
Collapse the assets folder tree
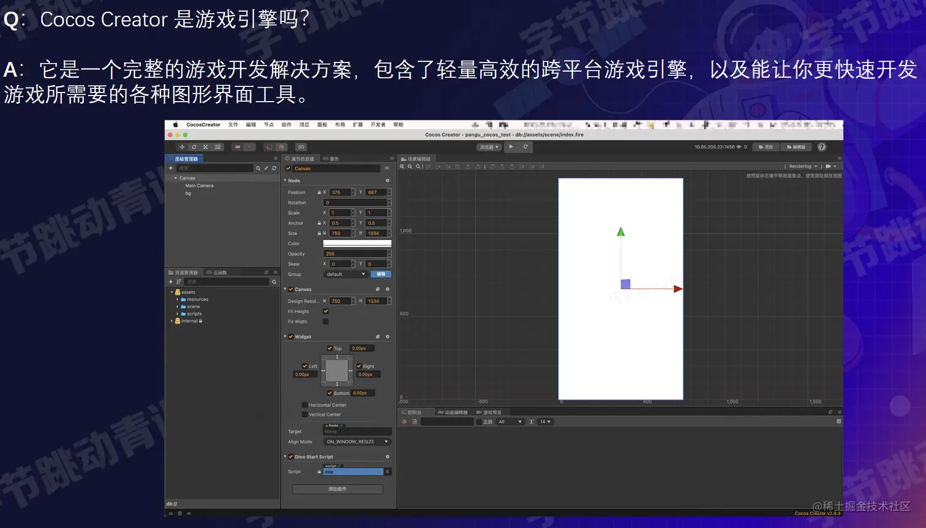[x=171, y=292]
